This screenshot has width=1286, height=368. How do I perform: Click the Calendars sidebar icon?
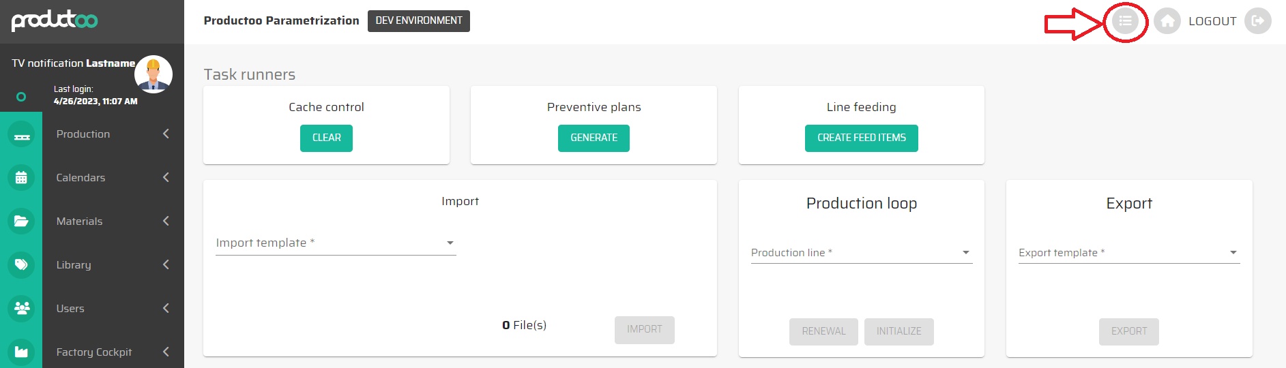tap(21, 178)
